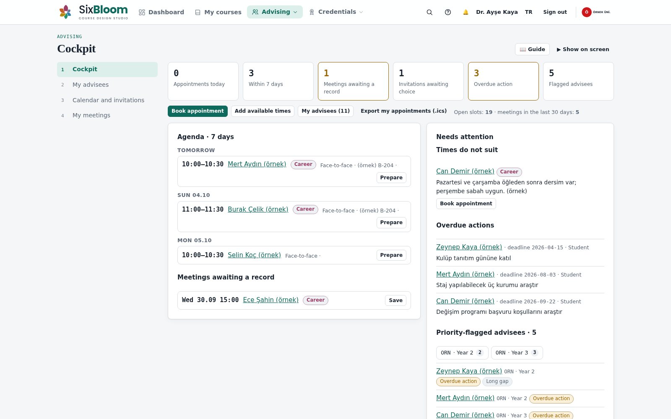Screen dimensions: 671x419
Task: Open the Appointments today stat card
Action: (x=203, y=81)
